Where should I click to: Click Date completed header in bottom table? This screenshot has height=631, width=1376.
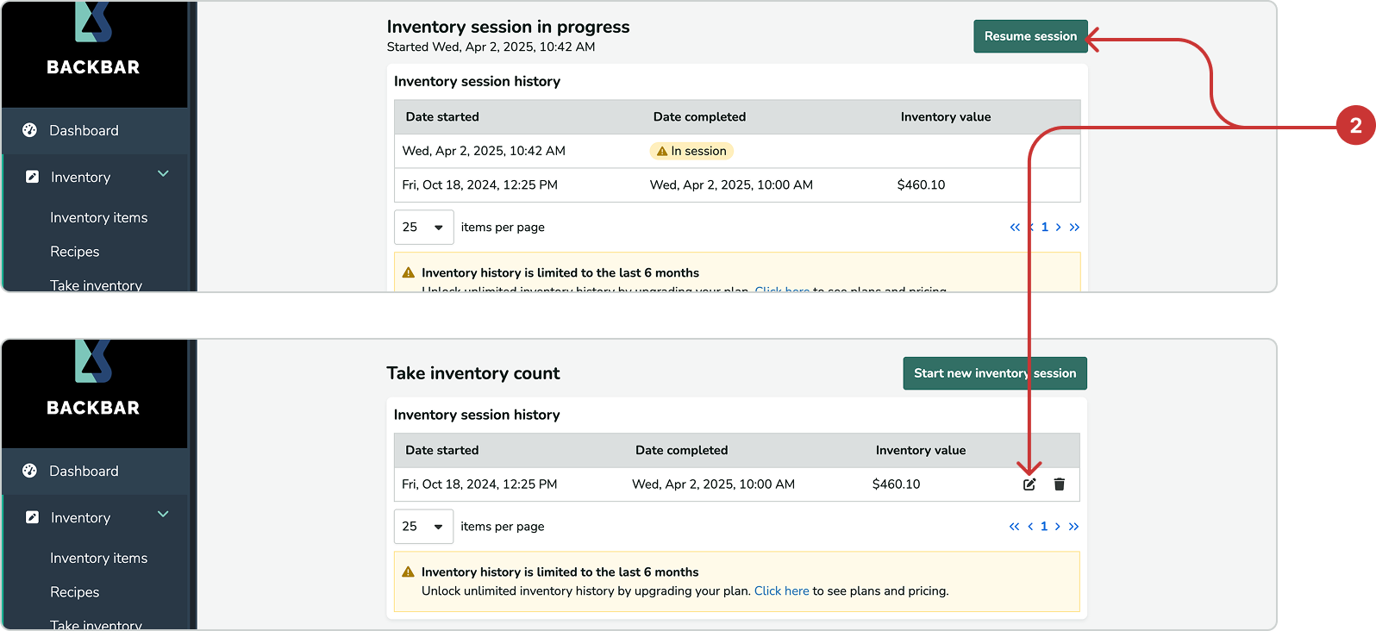[682, 451]
